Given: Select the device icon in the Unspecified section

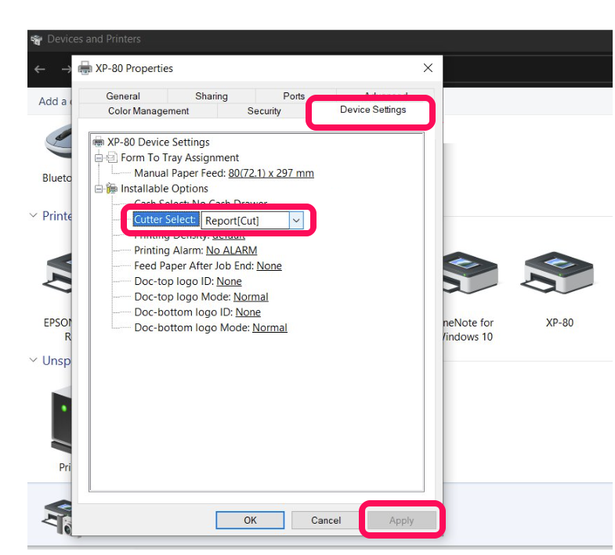Looking at the screenshot, I should [x=61, y=420].
